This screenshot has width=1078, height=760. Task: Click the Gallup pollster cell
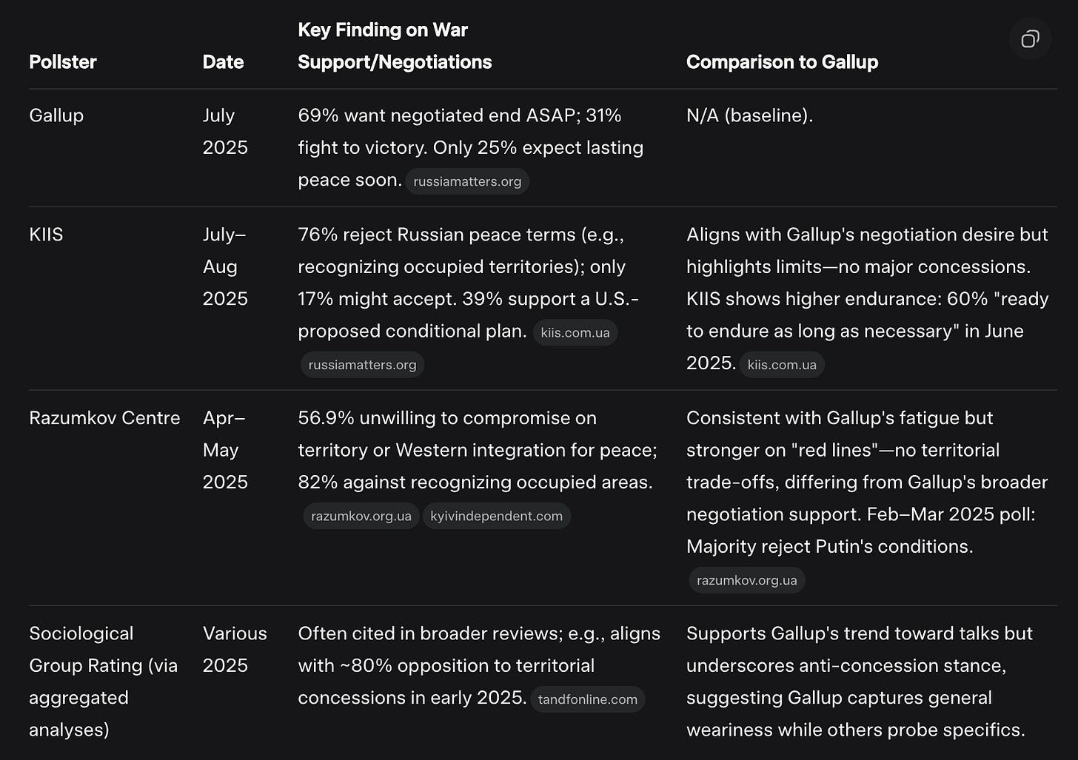(x=56, y=115)
